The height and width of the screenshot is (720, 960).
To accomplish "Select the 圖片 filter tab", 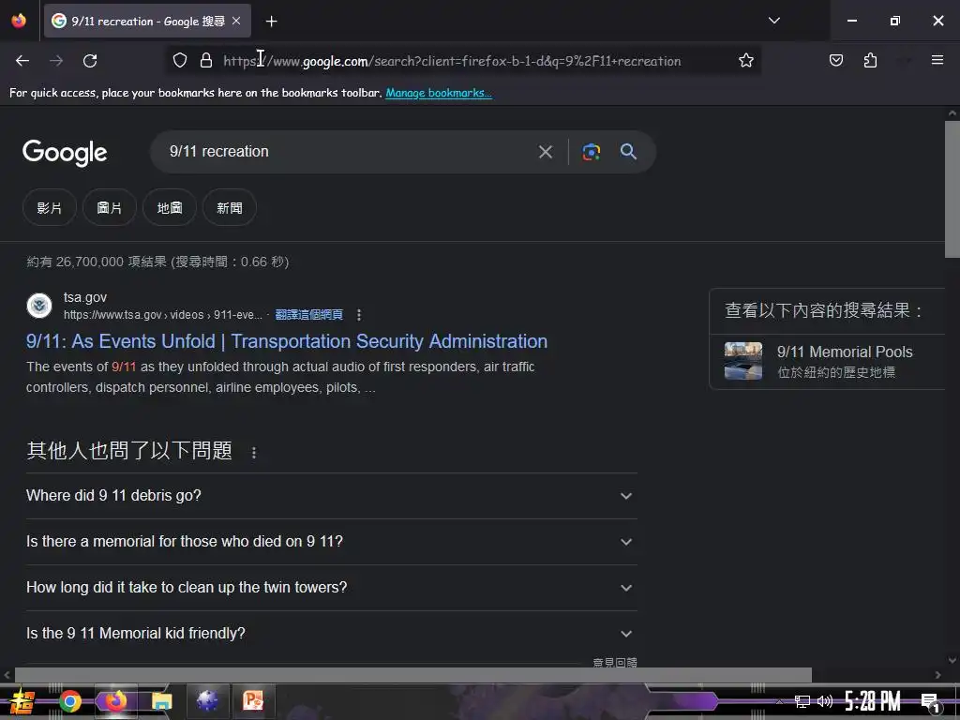I will click(x=109, y=207).
